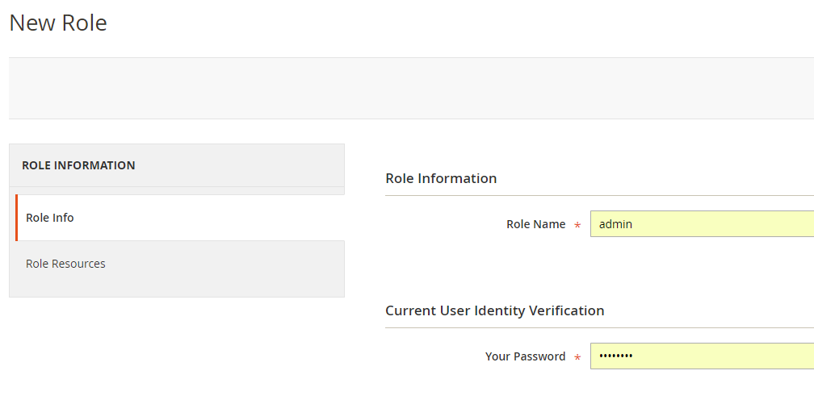The height and width of the screenshot is (404, 814).
Task: Click the Role Name field label
Action: [535, 224]
